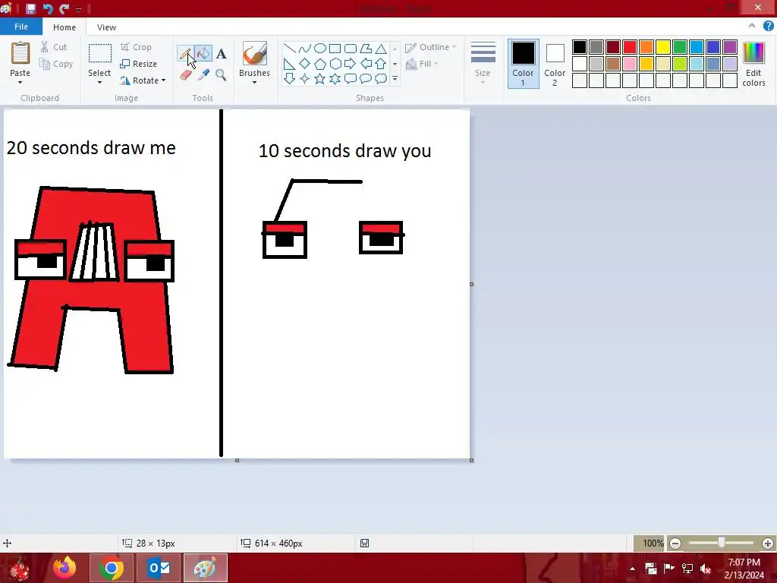Choose the Rounded rectangle shape
This screenshot has height=583, width=777.
click(351, 48)
